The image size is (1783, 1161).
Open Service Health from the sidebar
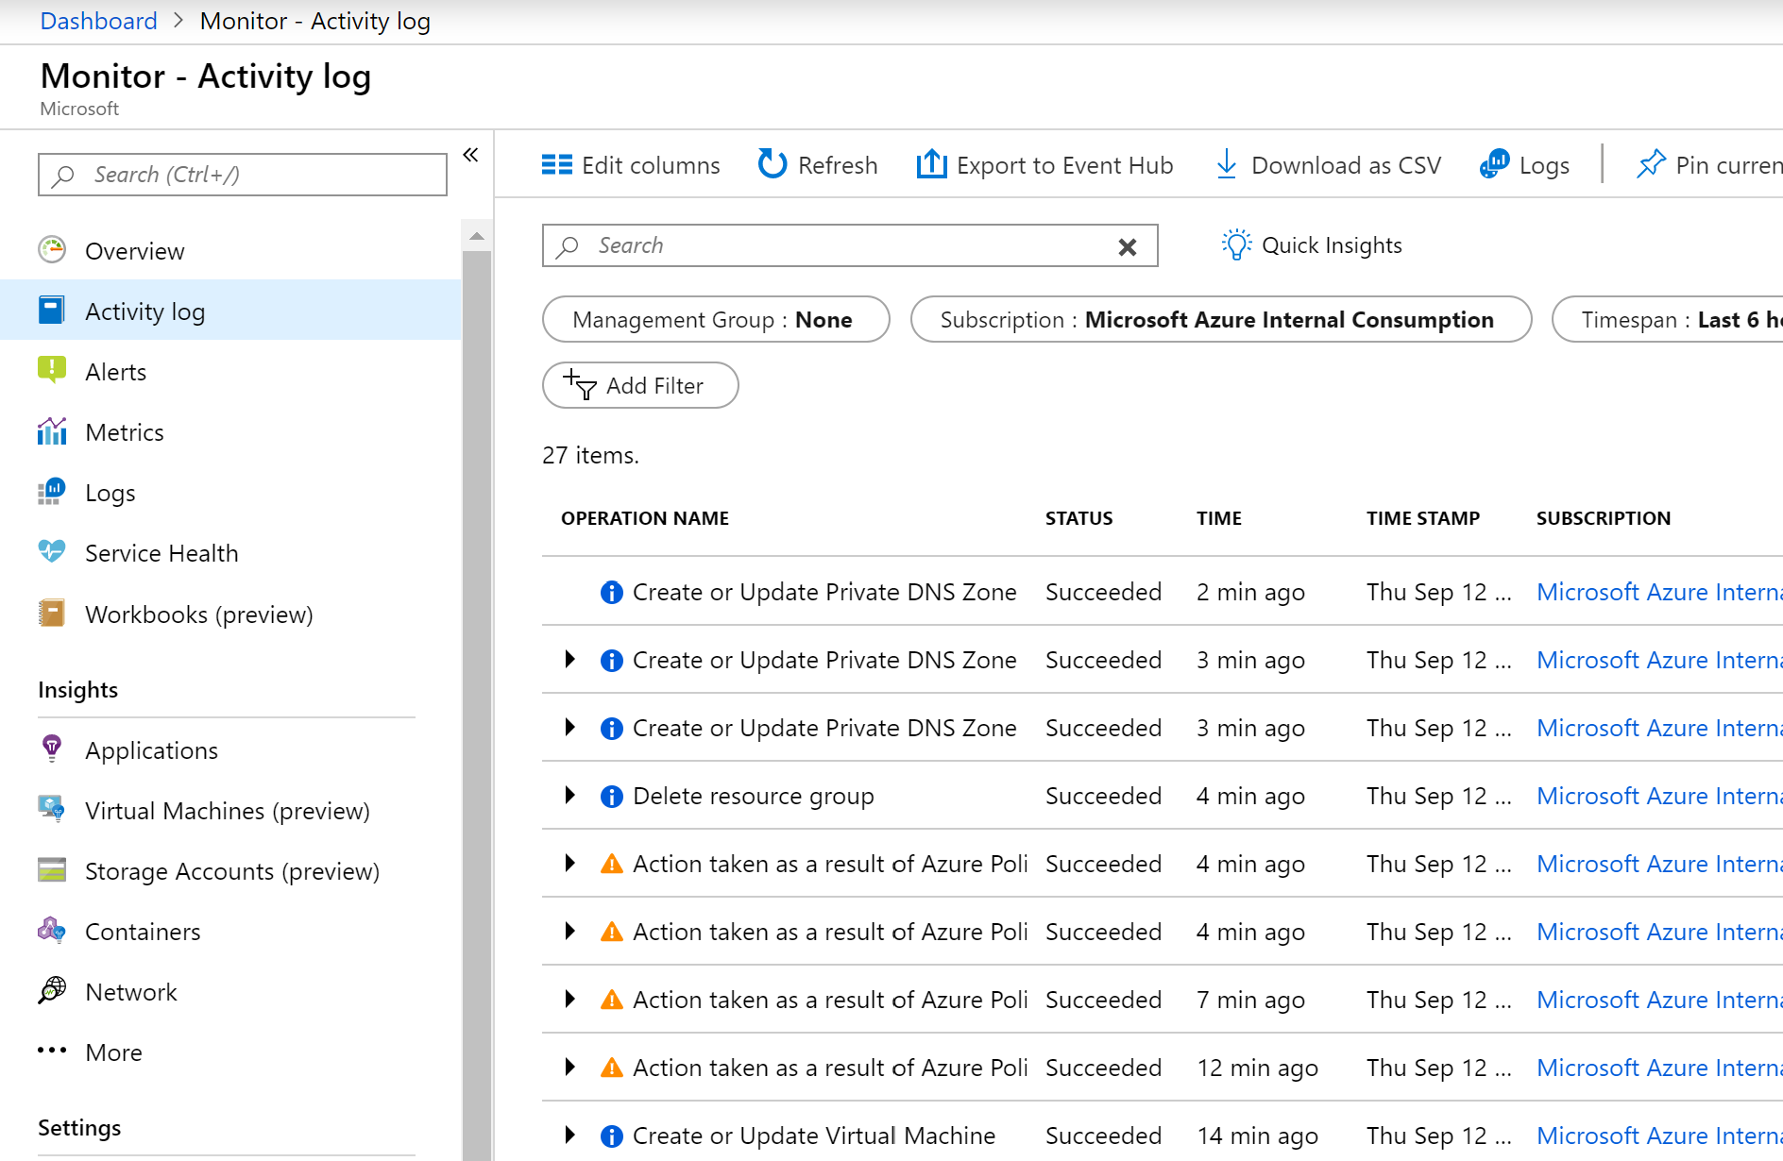click(x=161, y=552)
